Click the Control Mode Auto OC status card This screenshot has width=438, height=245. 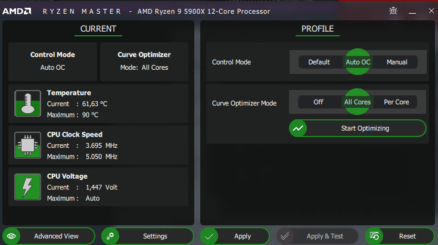tap(52, 62)
